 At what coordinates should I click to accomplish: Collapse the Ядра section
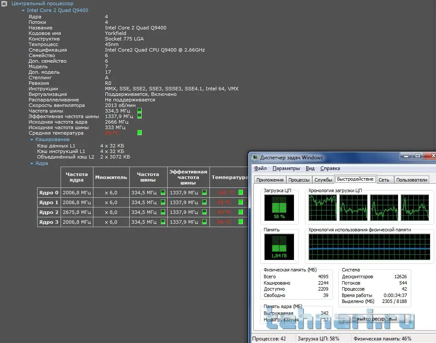(x=32, y=164)
